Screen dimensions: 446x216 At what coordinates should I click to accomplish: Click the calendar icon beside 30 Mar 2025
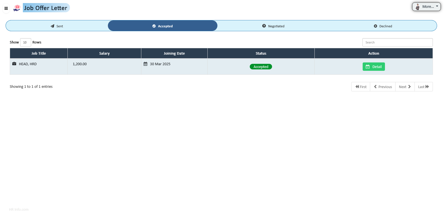pyautogui.click(x=146, y=64)
